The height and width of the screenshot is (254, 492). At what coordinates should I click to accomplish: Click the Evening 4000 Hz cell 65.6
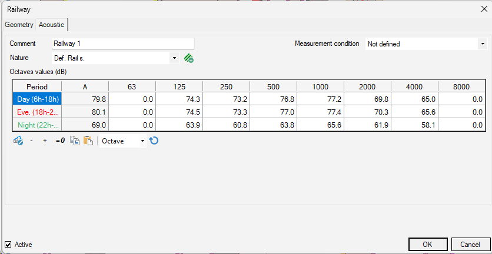tap(414, 112)
